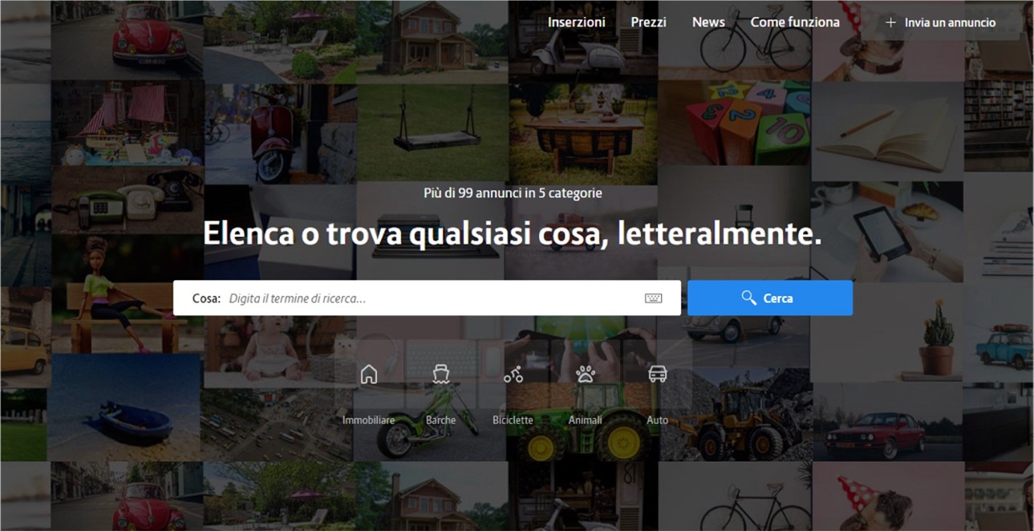This screenshot has height=531, width=1034.
Task: Click the Invia un annuncio button
Action: point(940,22)
